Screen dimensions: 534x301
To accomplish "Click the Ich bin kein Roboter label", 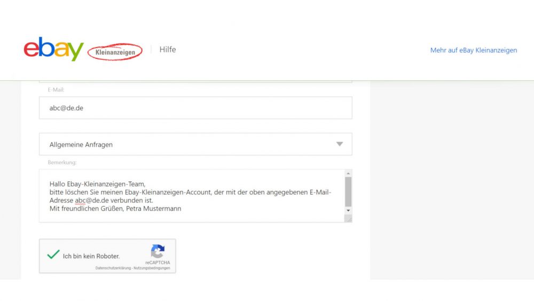I will [91, 256].
